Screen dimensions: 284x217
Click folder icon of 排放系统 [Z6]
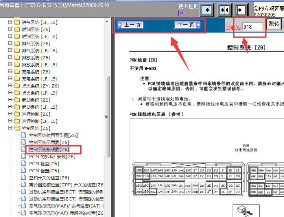pos(17,57)
